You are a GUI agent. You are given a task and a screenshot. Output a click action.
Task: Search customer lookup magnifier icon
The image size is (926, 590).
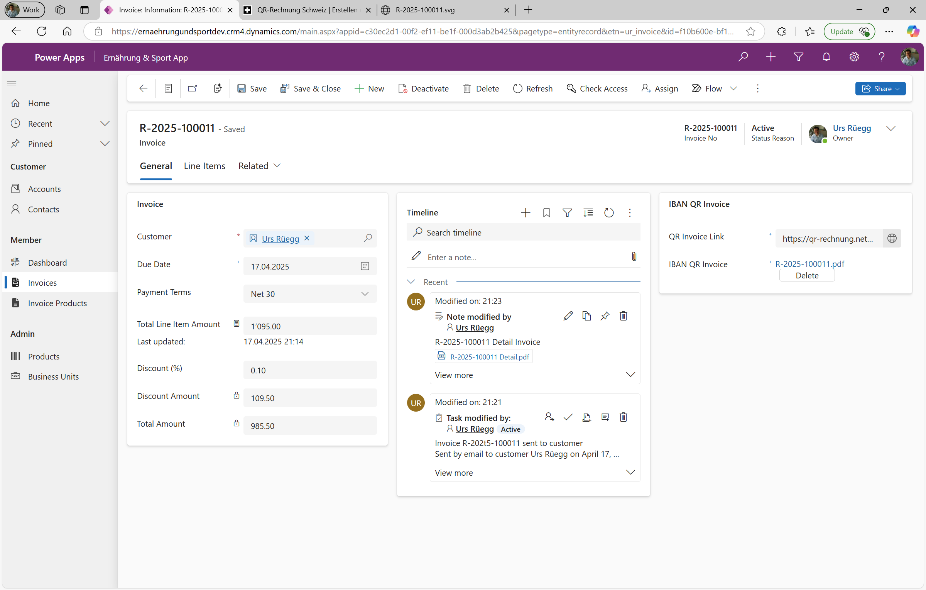tap(368, 238)
